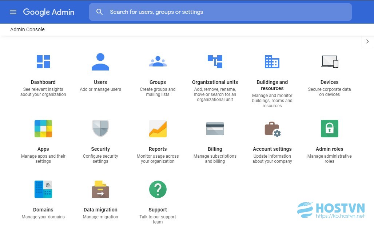Click the Buildings and resources title
Viewport: 374px width, 226px height.
click(x=272, y=85)
